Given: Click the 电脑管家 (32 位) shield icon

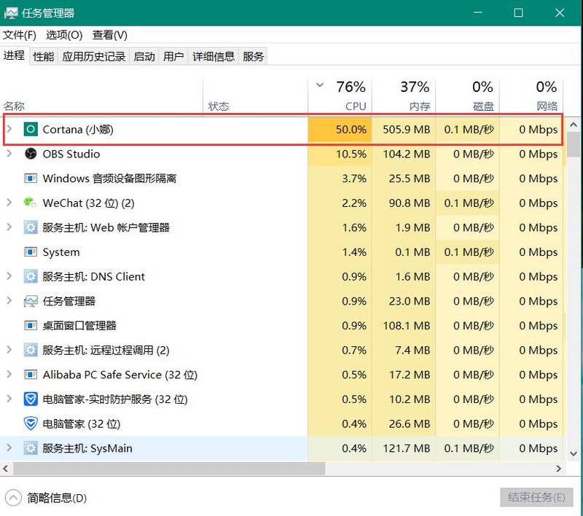Looking at the screenshot, I should point(31,423).
